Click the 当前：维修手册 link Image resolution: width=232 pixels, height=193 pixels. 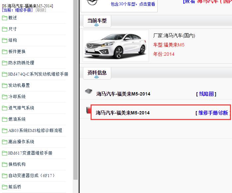(17, 10)
